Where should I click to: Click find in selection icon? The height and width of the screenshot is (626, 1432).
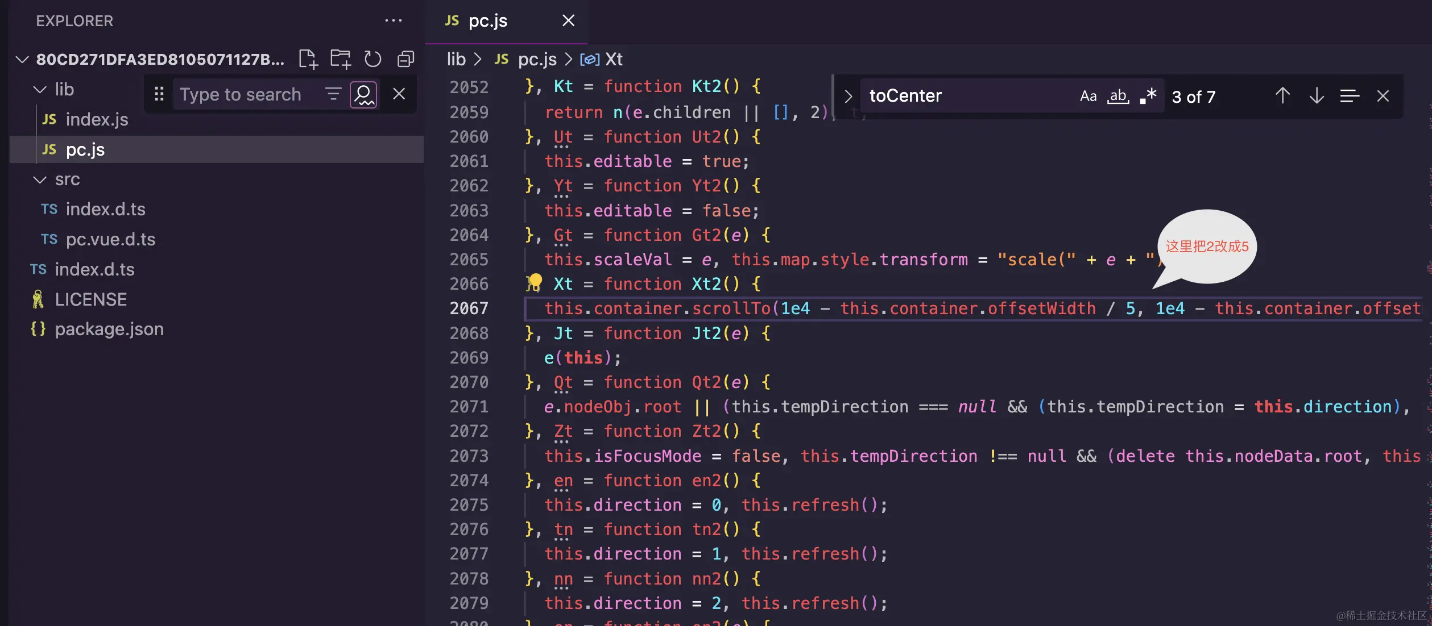(x=1349, y=96)
